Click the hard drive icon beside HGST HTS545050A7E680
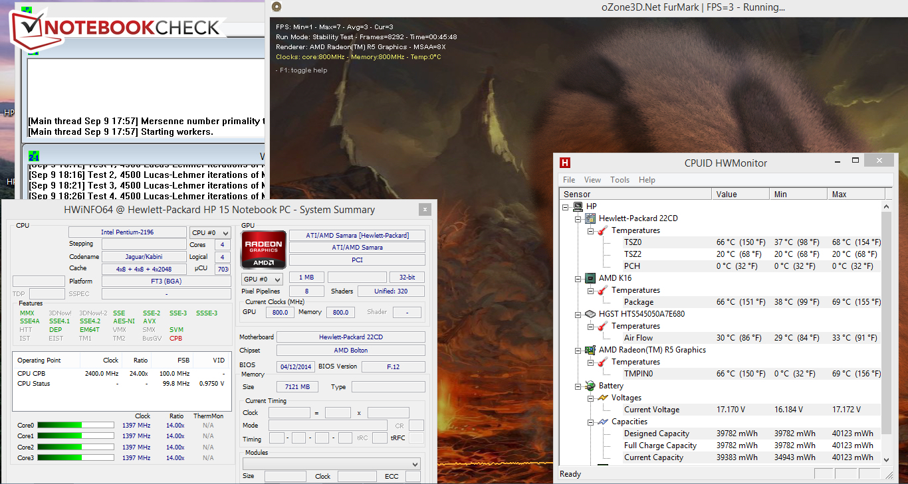The width and height of the screenshot is (908, 484). click(x=590, y=314)
